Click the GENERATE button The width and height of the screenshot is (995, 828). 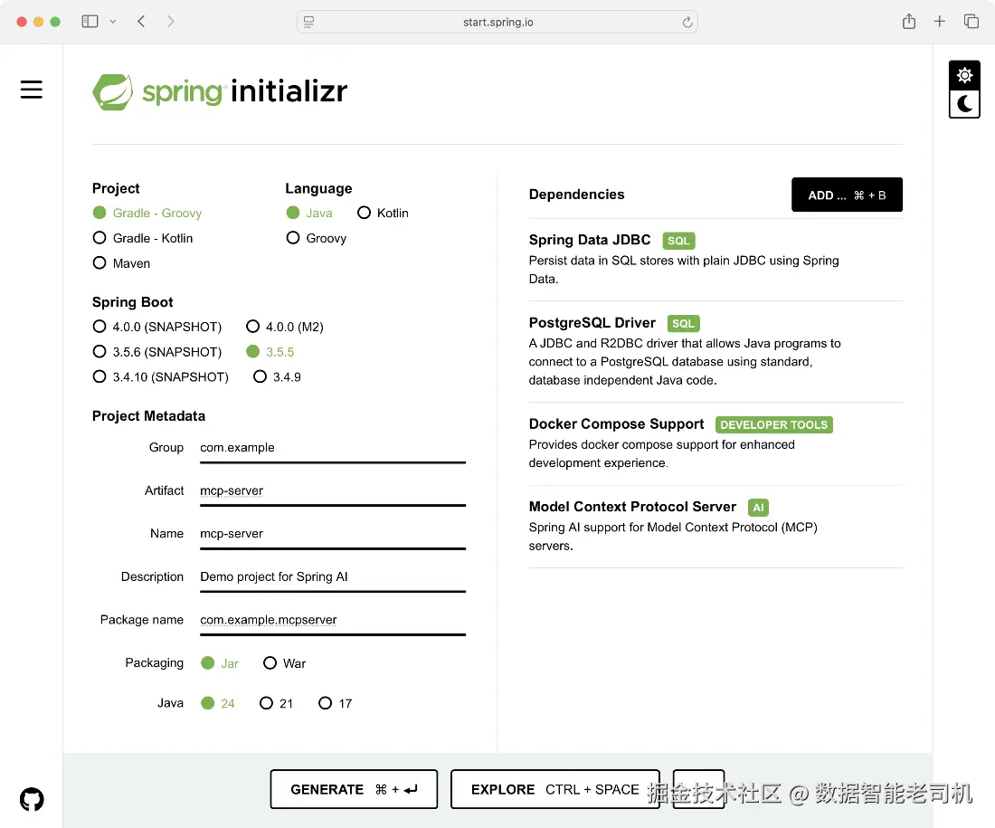(x=354, y=789)
